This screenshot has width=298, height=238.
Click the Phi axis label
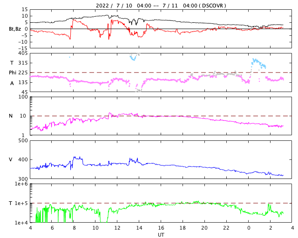pyautogui.click(x=13, y=73)
